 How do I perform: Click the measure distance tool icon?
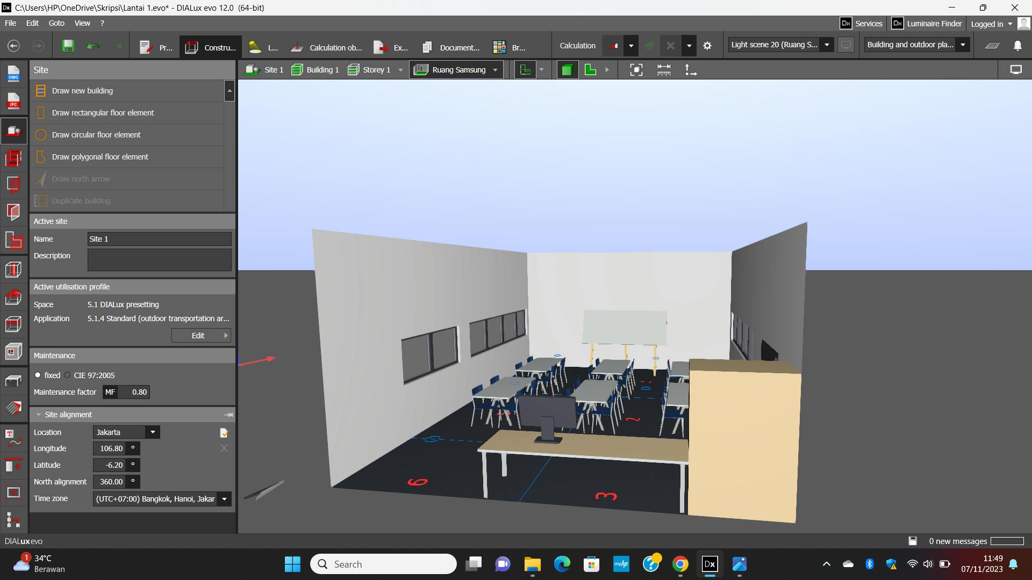point(664,70)
